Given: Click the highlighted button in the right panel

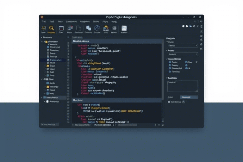Looking at the screenshot, I should 189,97.
